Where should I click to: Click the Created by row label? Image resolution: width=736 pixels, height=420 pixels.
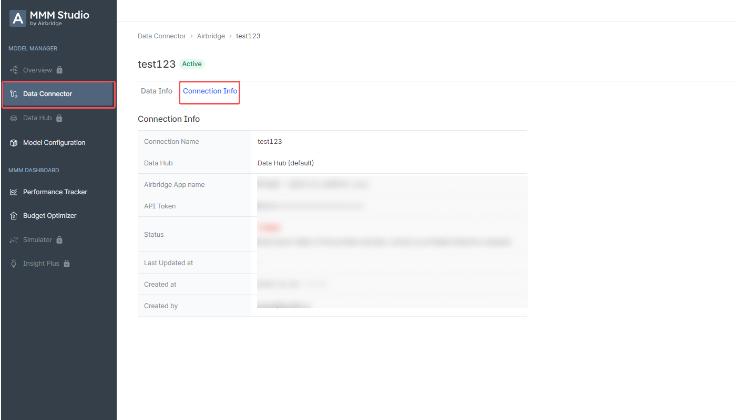point(161,306)
